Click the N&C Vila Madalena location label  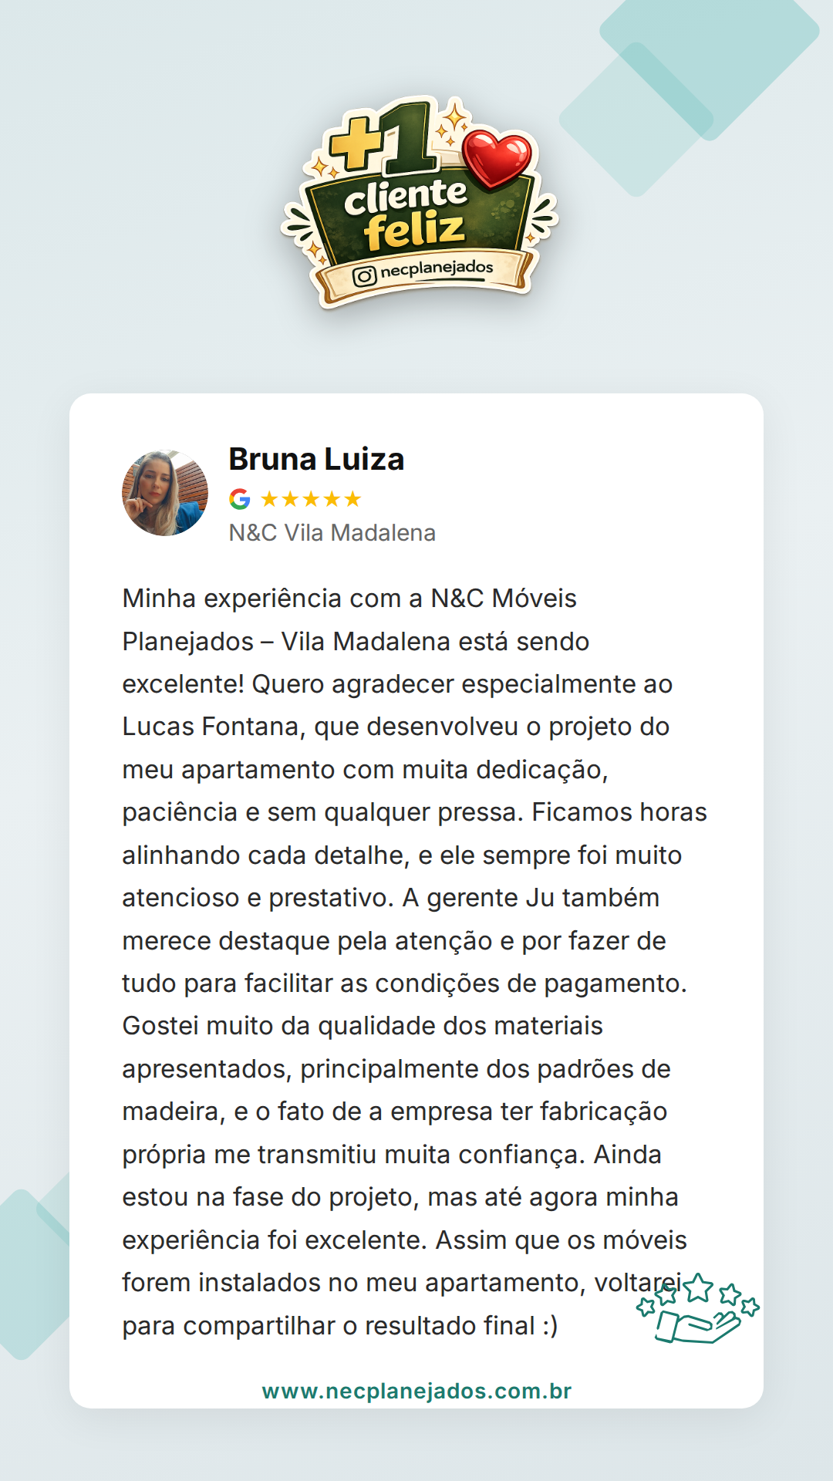pos(332,533)
